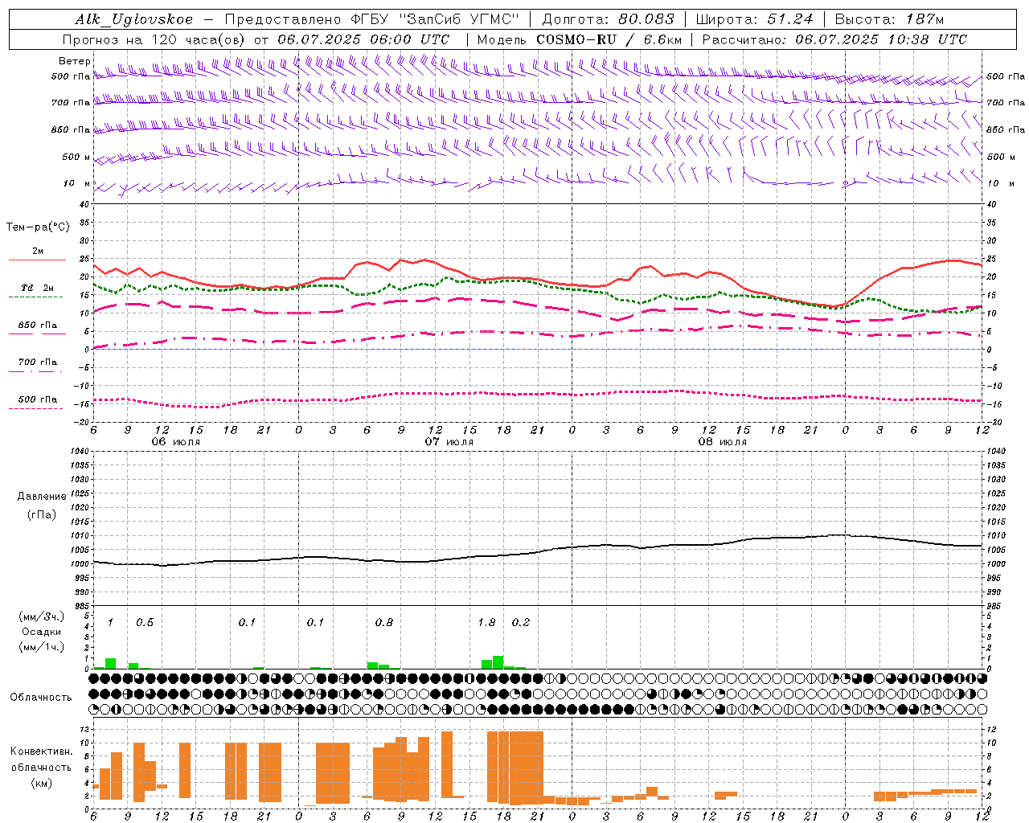The width and height of the screenshot is (1029, 823).
Task: Click the 'Облачность' cloudiness label
Action: (41, 698)
